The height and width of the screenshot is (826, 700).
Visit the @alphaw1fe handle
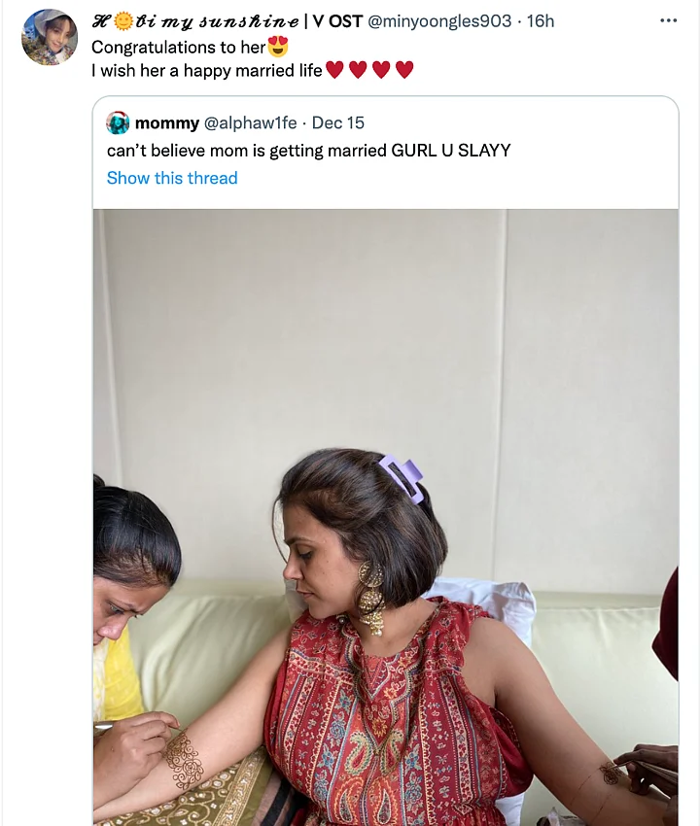(x=248, y=123)
